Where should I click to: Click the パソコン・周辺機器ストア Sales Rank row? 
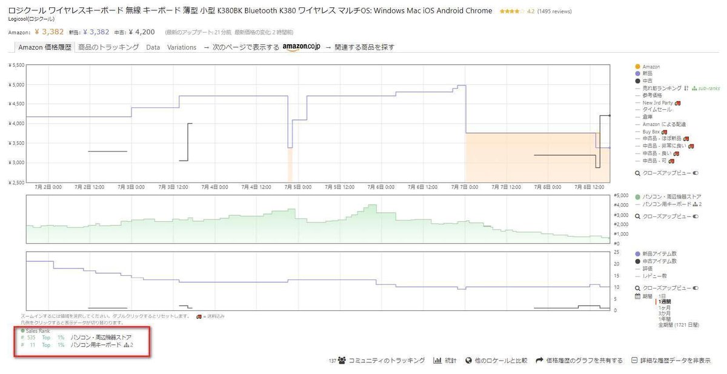click(x=76, y=337)
